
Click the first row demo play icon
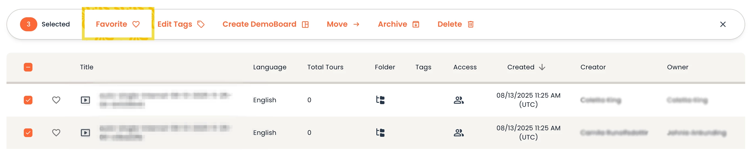pos(85,100)
